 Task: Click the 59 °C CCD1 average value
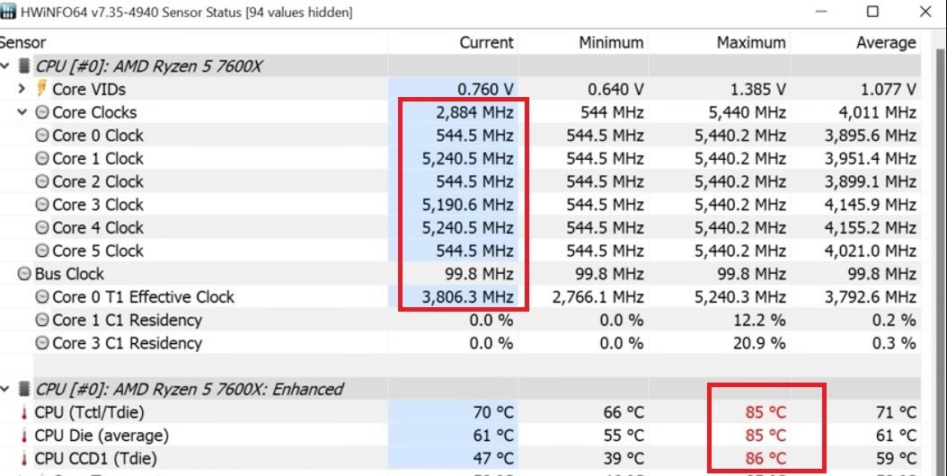click(897, 458)
